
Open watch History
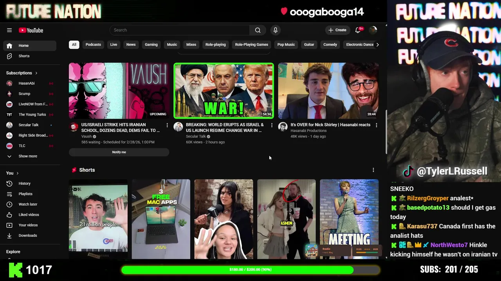point(30,183)
